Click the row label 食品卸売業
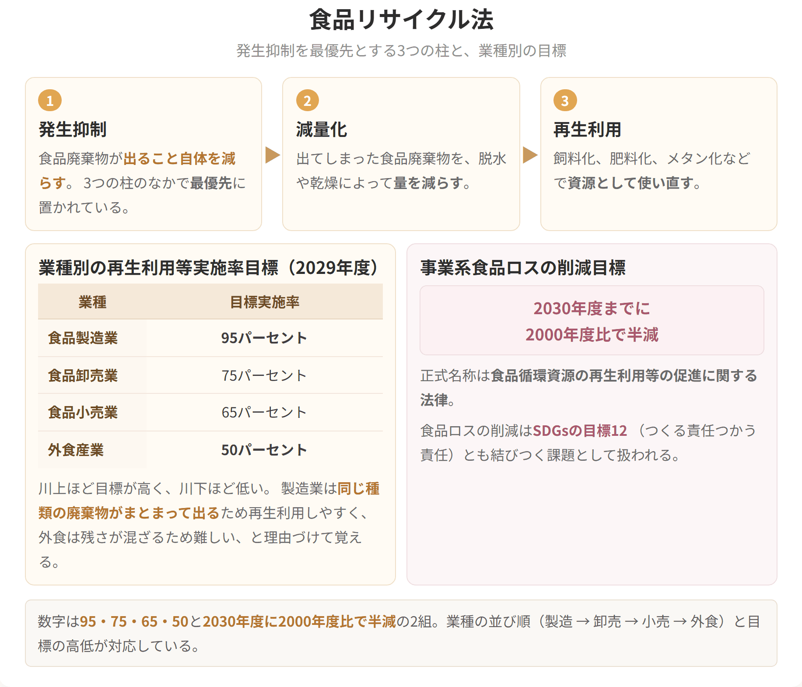 click(x=83, y=376)
